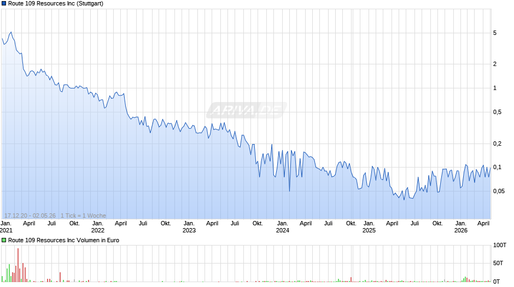Click the volume axis label '50T'
The height and width of the screenshot is (287, 514).
point(498,263)
